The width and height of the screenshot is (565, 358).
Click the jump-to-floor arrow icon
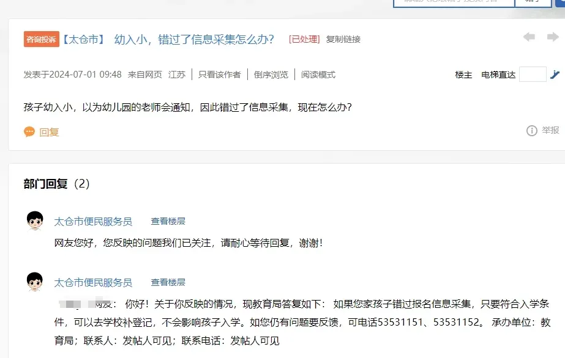555,75
